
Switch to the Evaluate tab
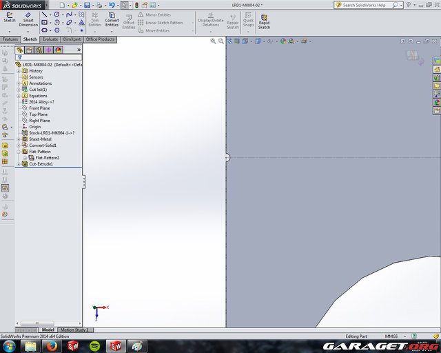click(x=50, y=39)
